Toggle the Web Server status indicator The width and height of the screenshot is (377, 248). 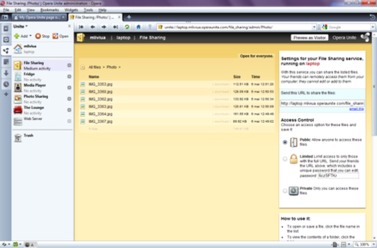click(69, 121)
